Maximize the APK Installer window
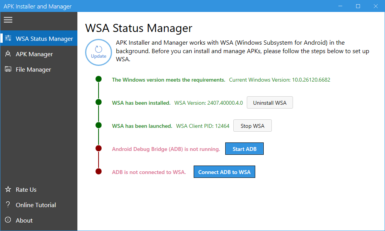This screenshot has height=231, width=385. pos(358,6)
